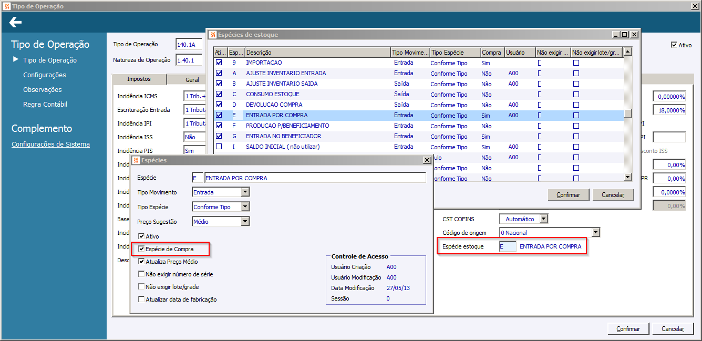Expand the Código de origem dropdown
The width and height of the screenshot is (702, 341).
595,232
